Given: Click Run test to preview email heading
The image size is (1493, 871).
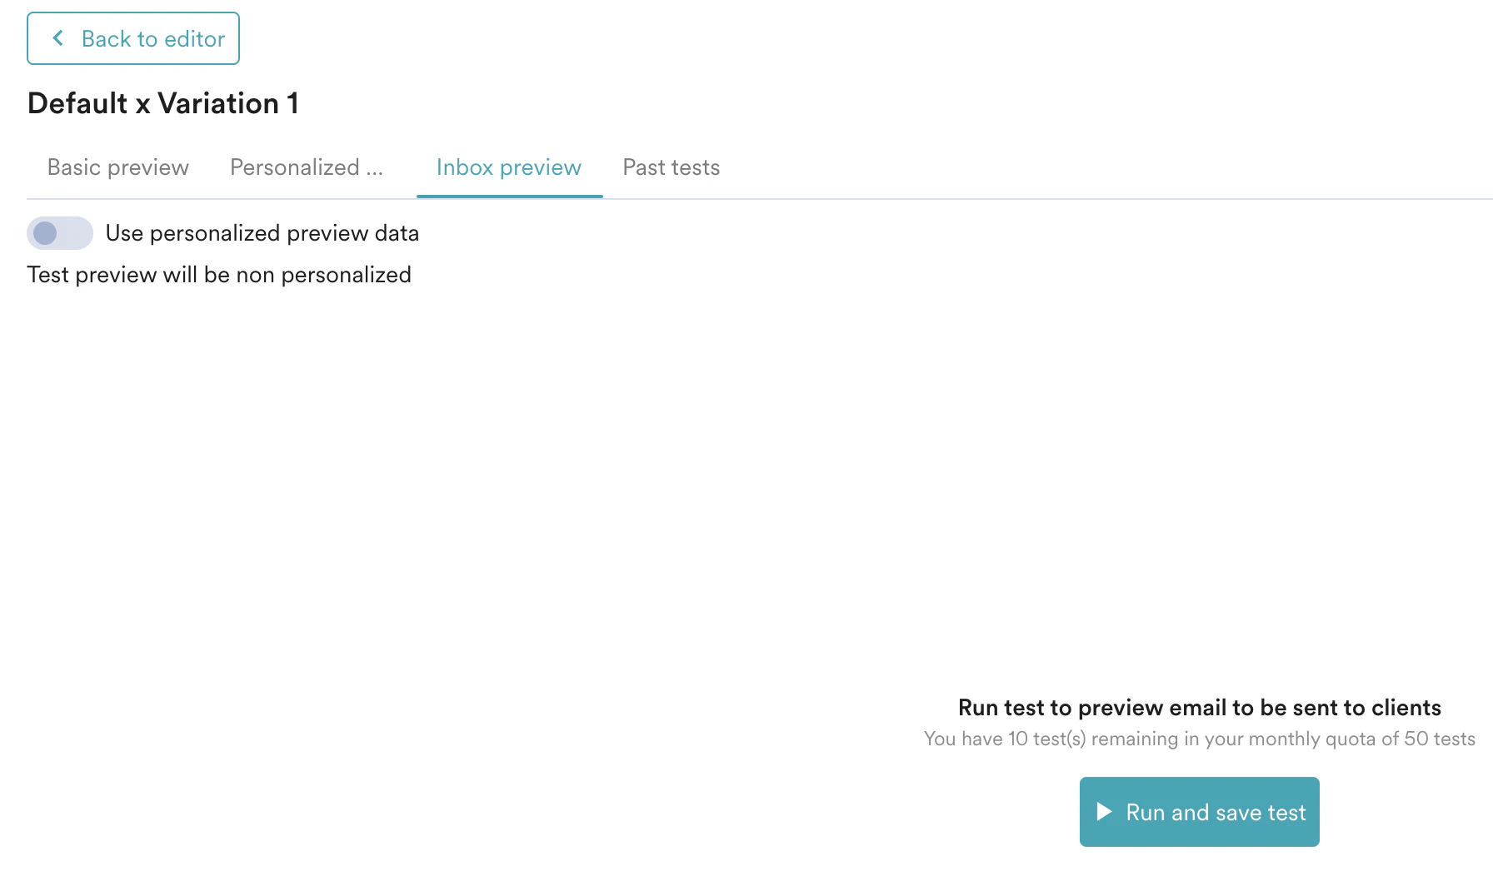Looking at the screenshot, I should tap(1199, 707).
